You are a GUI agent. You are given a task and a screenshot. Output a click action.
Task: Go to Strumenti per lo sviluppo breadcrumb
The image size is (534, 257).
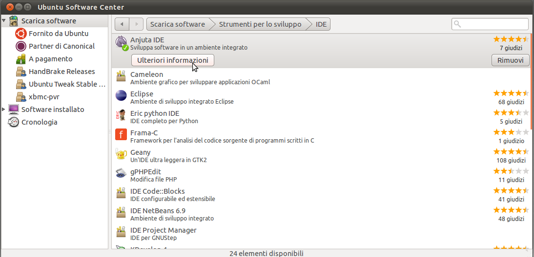(x=260, y=24)
